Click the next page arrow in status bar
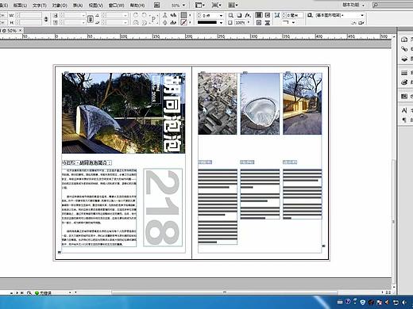 tap(17, 292)
